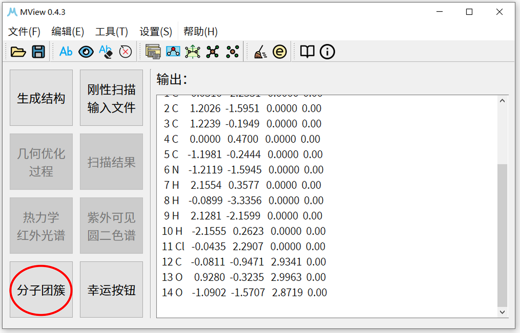The width and height of the screenshot is (520, 333).
Task: Save output with the save icon
Action: (x=38, y=52)
